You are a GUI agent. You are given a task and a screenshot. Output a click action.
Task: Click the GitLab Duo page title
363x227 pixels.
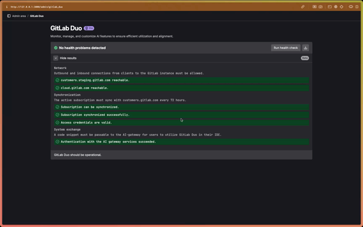(66, 28)
